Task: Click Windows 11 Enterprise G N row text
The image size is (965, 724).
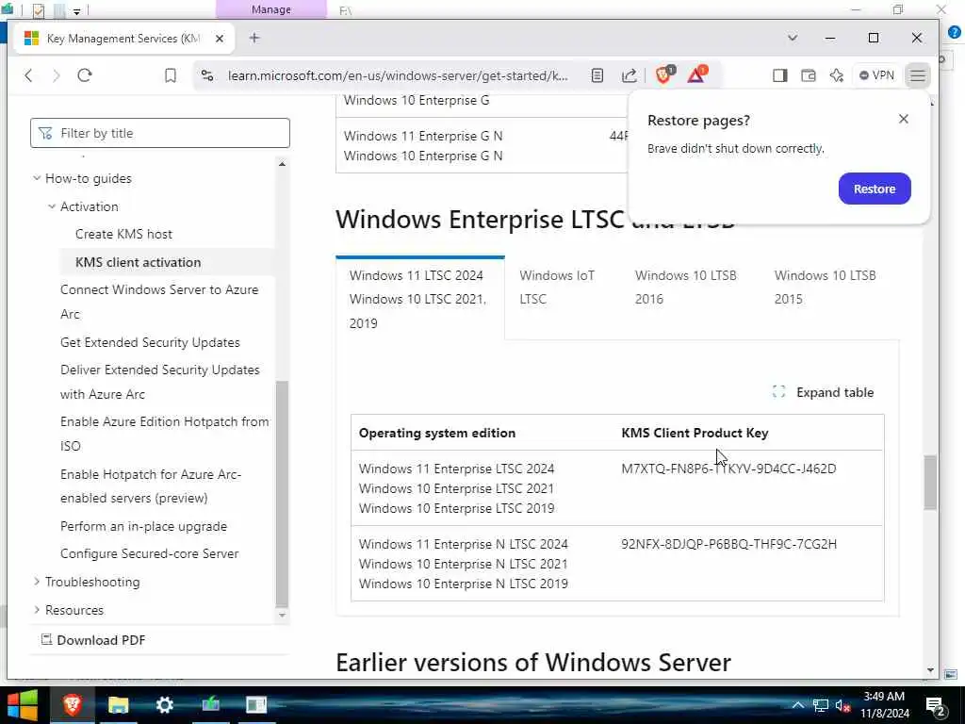Action: (423, 136)
